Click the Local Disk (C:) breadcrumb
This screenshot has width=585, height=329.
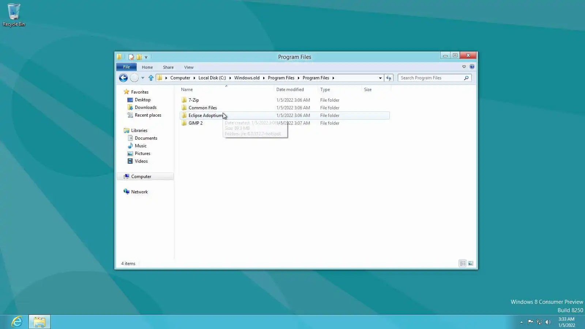pos(212,78)
